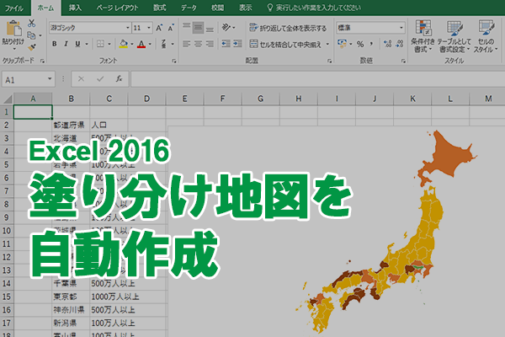The width and height of the screenshot is (505, 337).
Task: Switch to the 数式 tab
Action: pos(159,8)
